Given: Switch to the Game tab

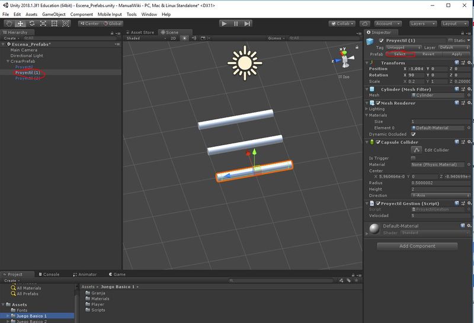Looking at the screenshot, I should pos(117,274).
